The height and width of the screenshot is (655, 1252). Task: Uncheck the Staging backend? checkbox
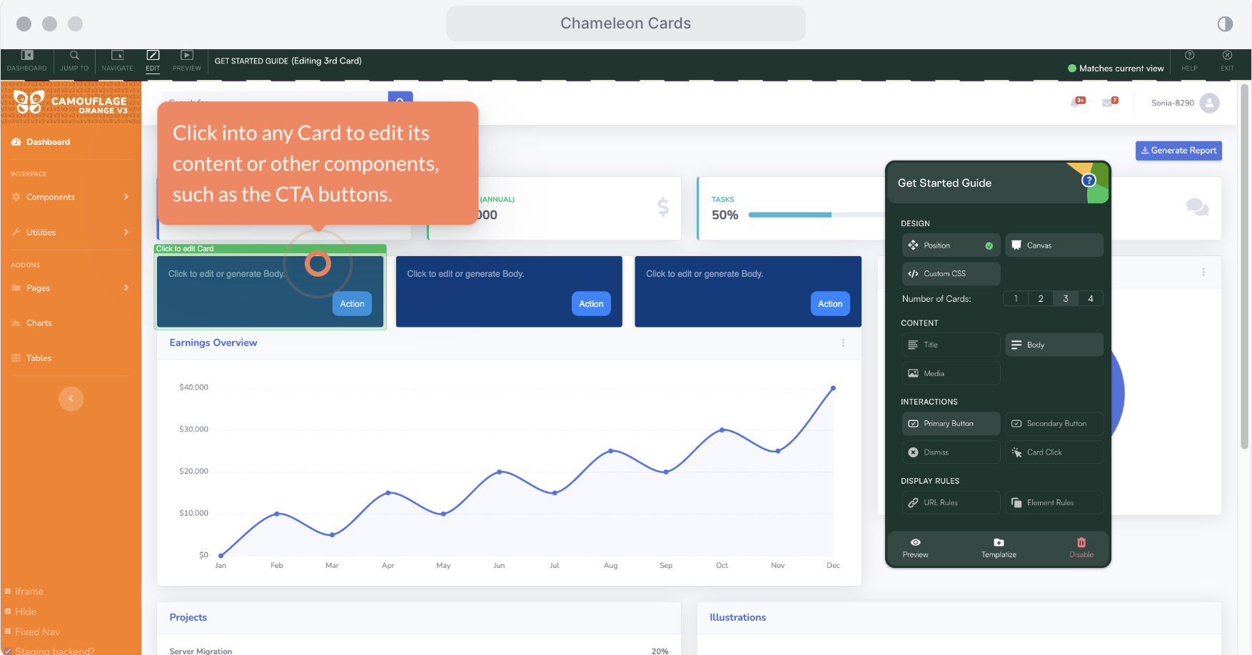(8, 651)
